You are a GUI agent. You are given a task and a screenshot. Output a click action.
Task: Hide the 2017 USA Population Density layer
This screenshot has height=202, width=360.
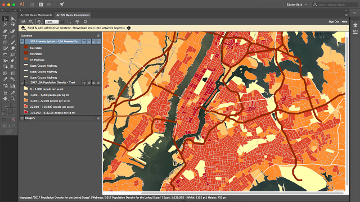[x=22, y=82]
